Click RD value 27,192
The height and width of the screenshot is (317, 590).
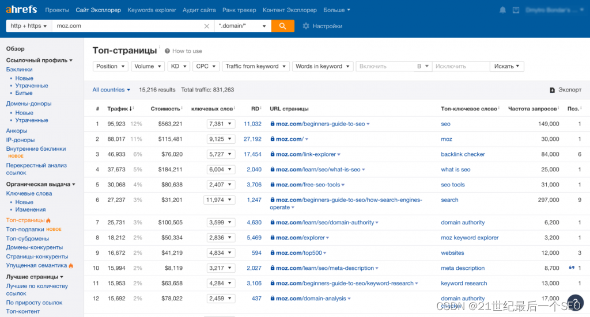[252, 139]
